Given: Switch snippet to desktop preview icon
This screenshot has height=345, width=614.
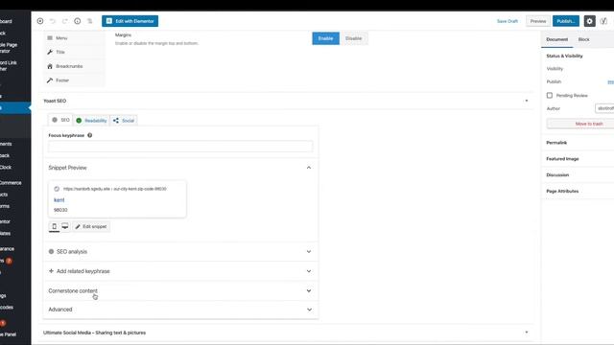Looking at the screenshot, I should pos(65,226).
